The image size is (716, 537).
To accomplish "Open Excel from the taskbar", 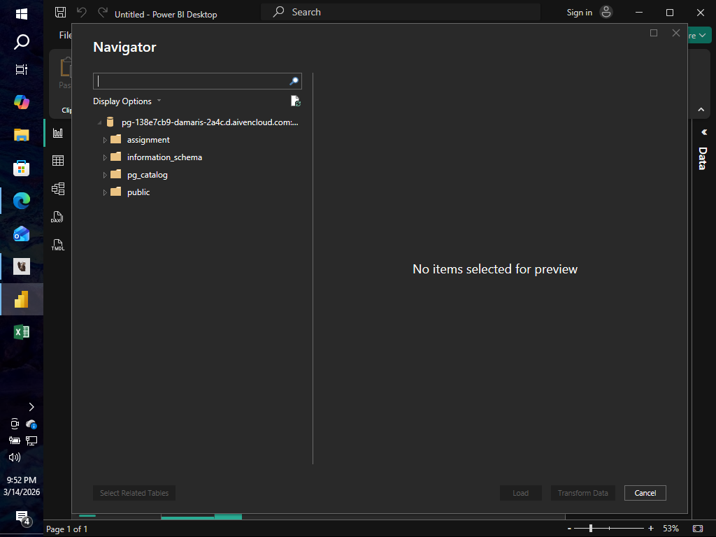I will pos(22,332).
